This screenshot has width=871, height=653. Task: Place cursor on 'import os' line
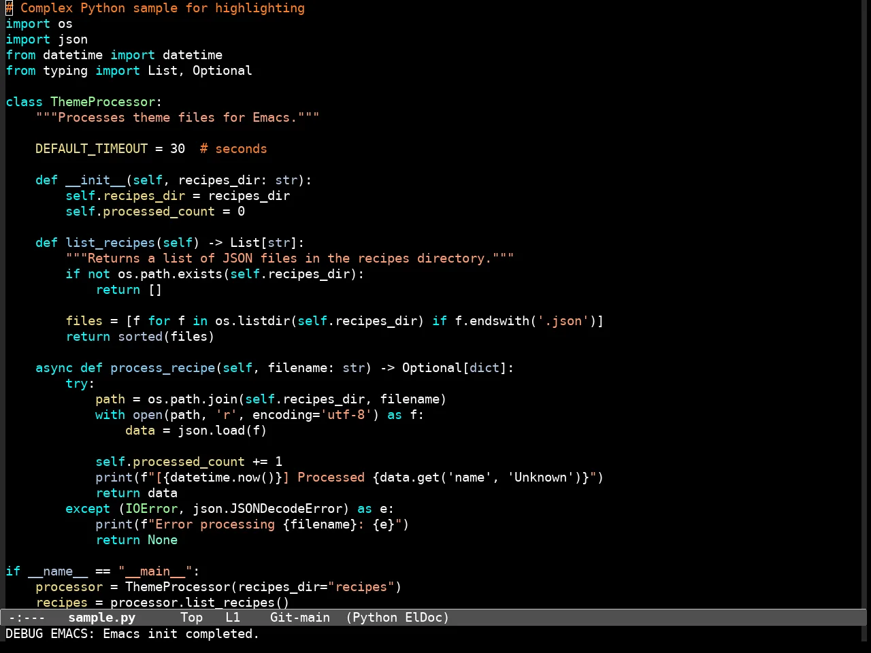pos(39,24)
